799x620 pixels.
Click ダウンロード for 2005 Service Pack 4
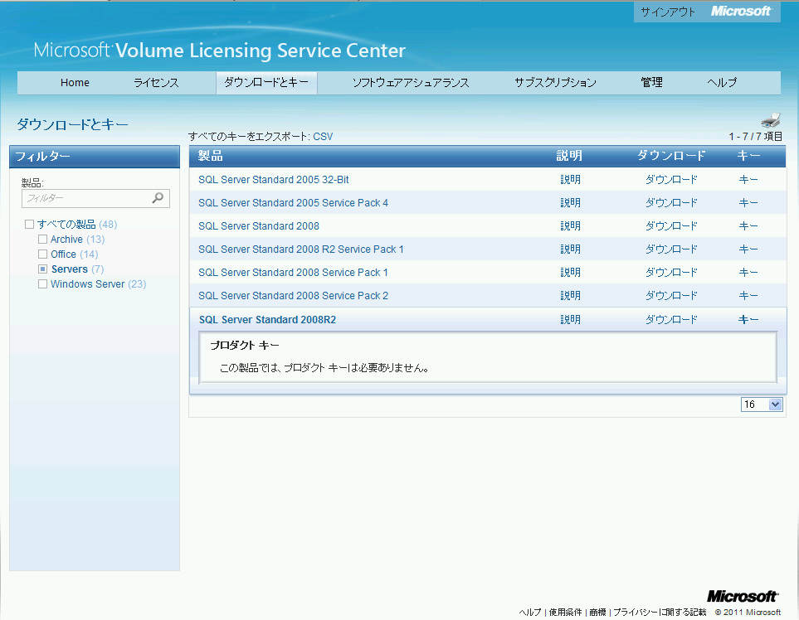click(671, 202)
